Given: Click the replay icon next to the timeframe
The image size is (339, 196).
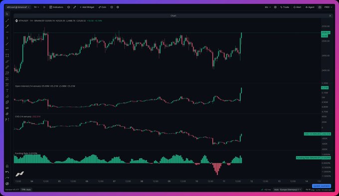Looking at the screenshot, I should pos(44,7).
